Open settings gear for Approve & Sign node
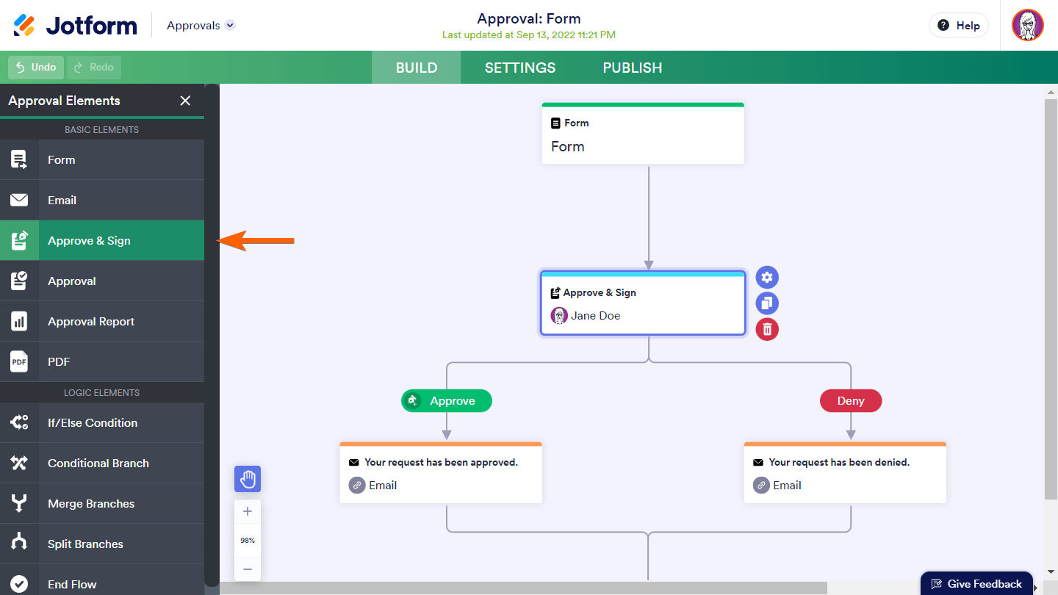Viewport: 1058px width, 595px height. (767, 278)
